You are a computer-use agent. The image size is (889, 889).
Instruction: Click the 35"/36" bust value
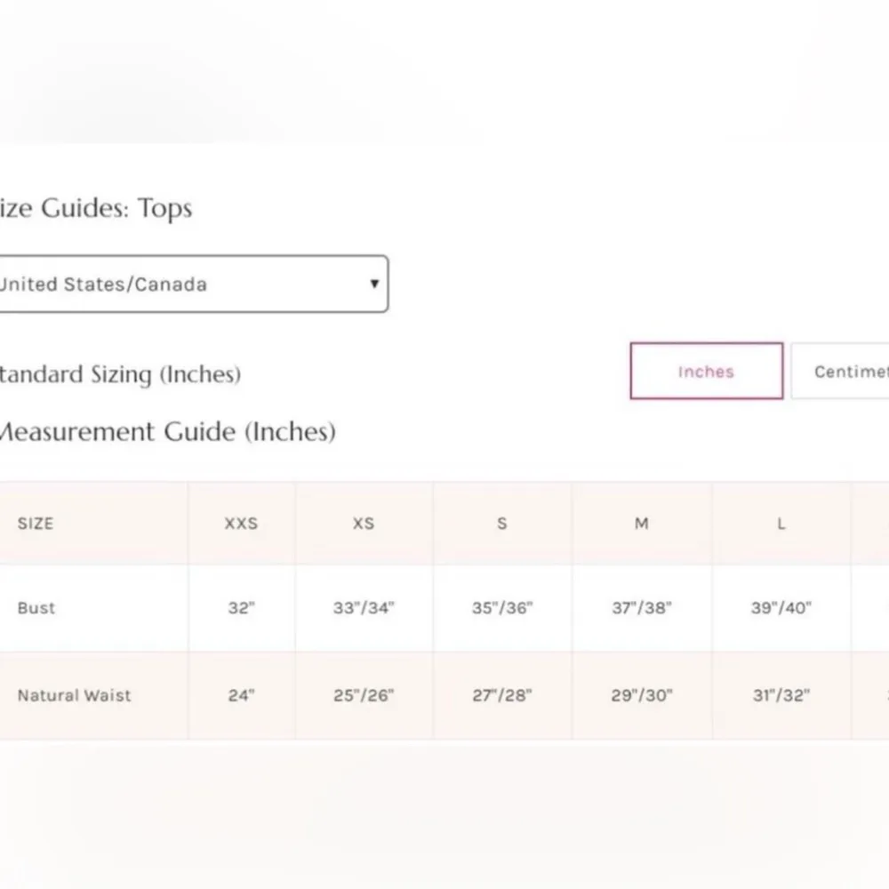pyautogui.click(x=502, y=608)
